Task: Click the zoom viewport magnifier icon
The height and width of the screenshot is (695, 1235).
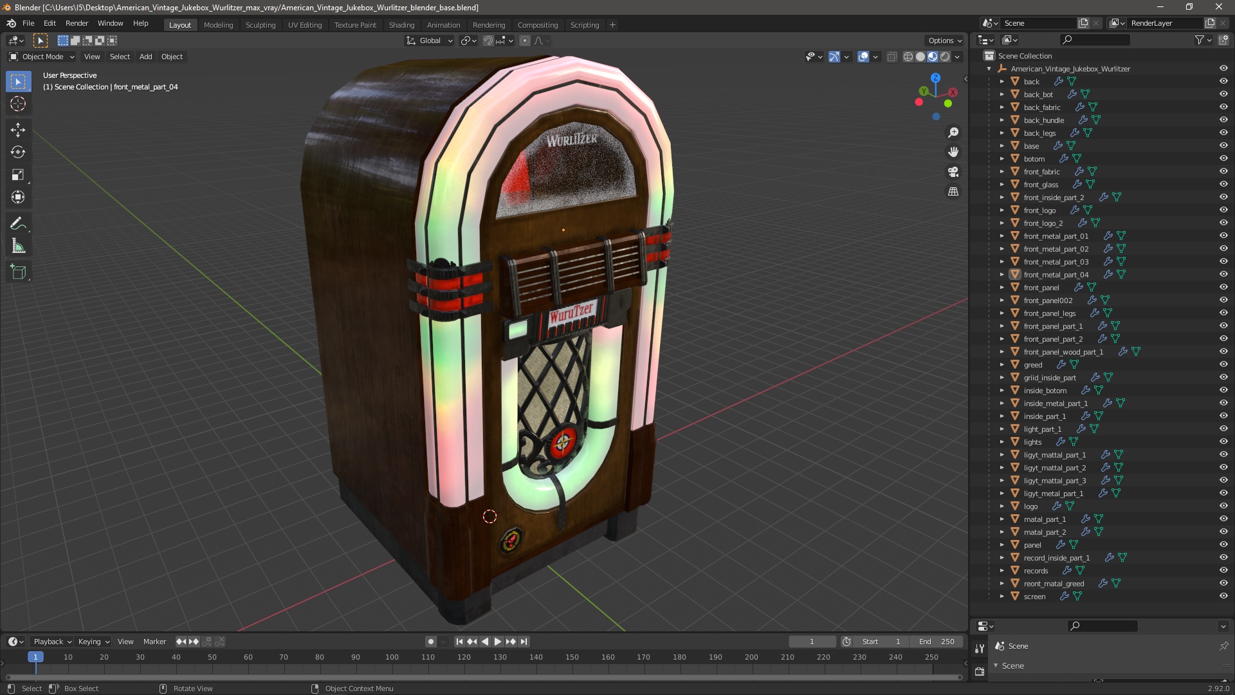Action: [x=953, y=133]
